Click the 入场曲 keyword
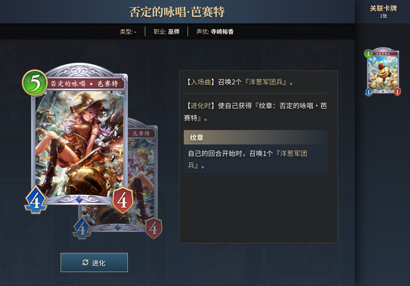Viewport: 410px width, 286px height. coord(201,82)
